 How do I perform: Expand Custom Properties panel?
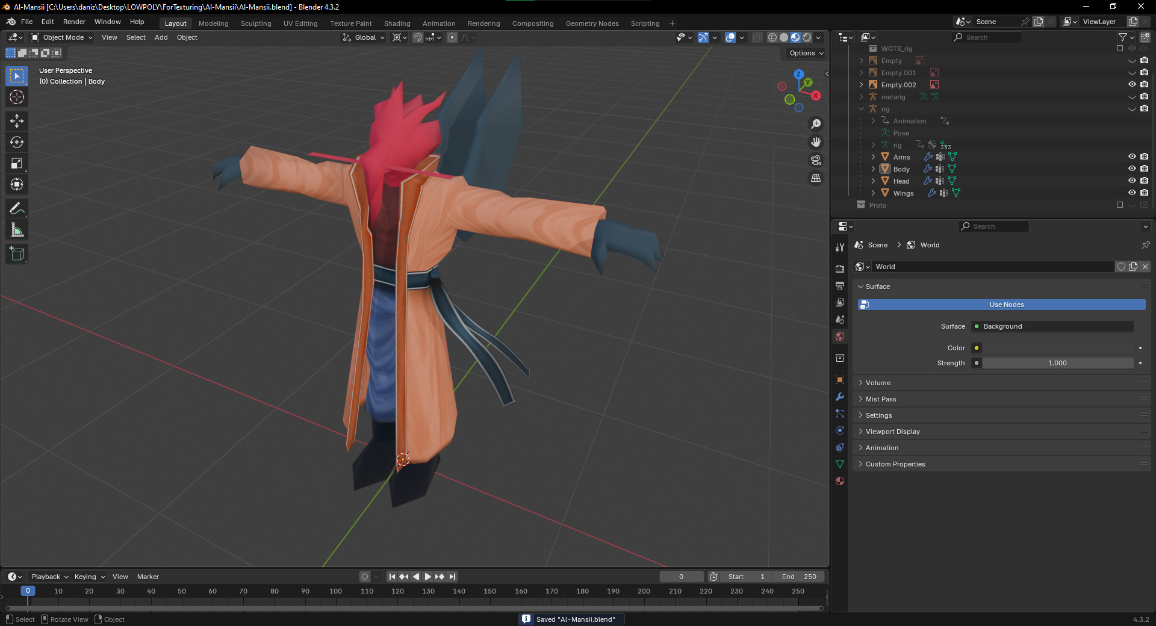(x=1001, y=464)
